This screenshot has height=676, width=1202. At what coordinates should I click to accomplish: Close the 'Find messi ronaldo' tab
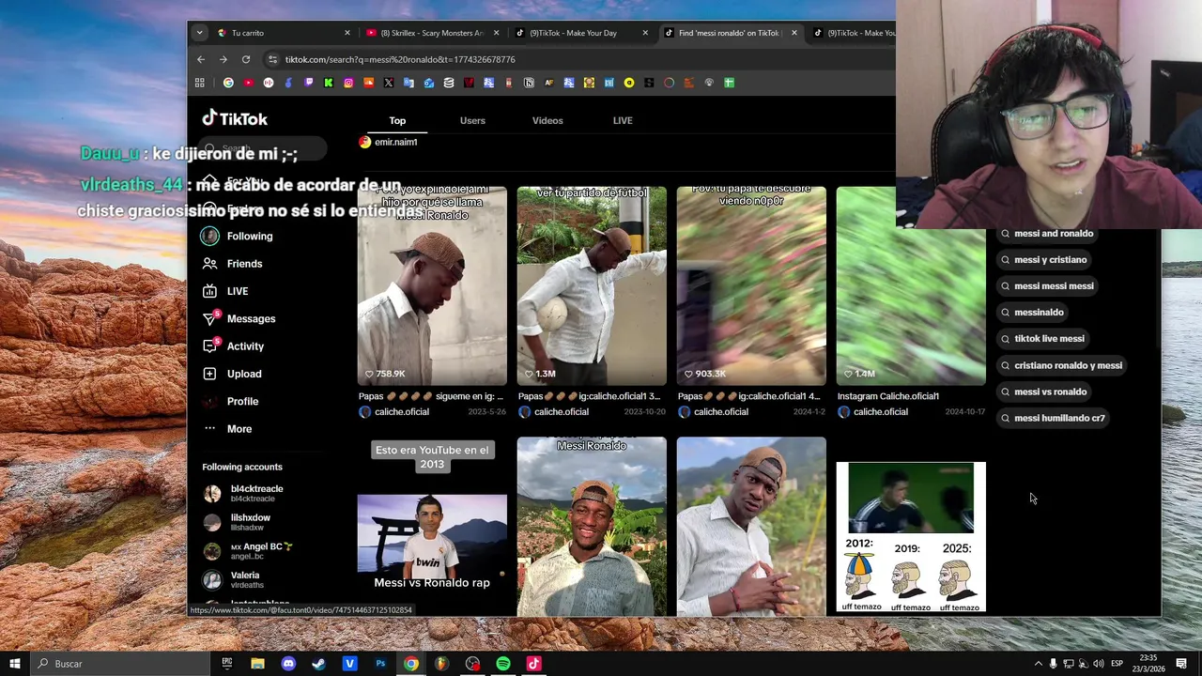click(794, 33)
